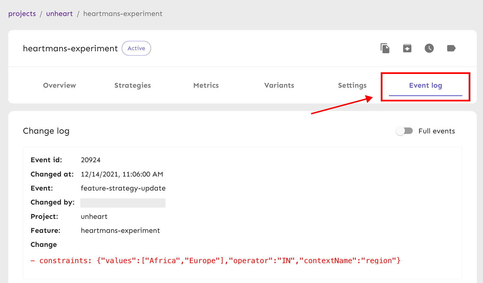
Task: Go to the Metrics tab
Action: [x=206, y=85]
